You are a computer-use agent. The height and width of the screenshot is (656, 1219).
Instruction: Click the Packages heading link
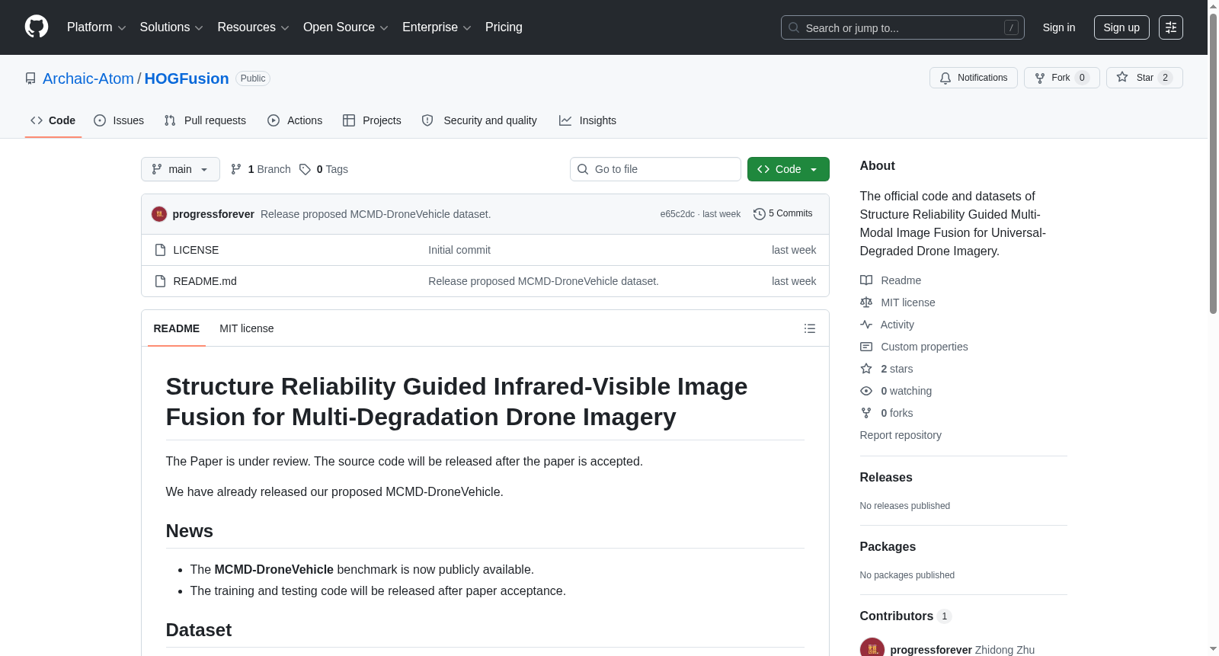point(888,546)
